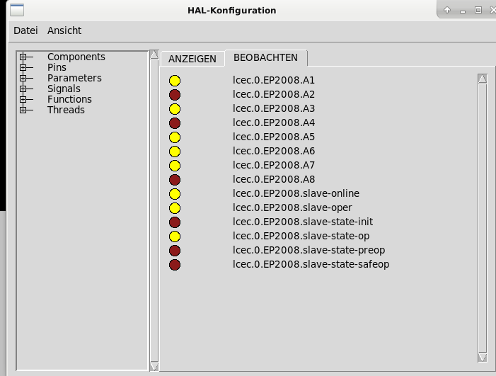496x376 pixels.
Task: Click the red indicator for lcec.0.EP2008.A8
Action: [x=175, y=180]
